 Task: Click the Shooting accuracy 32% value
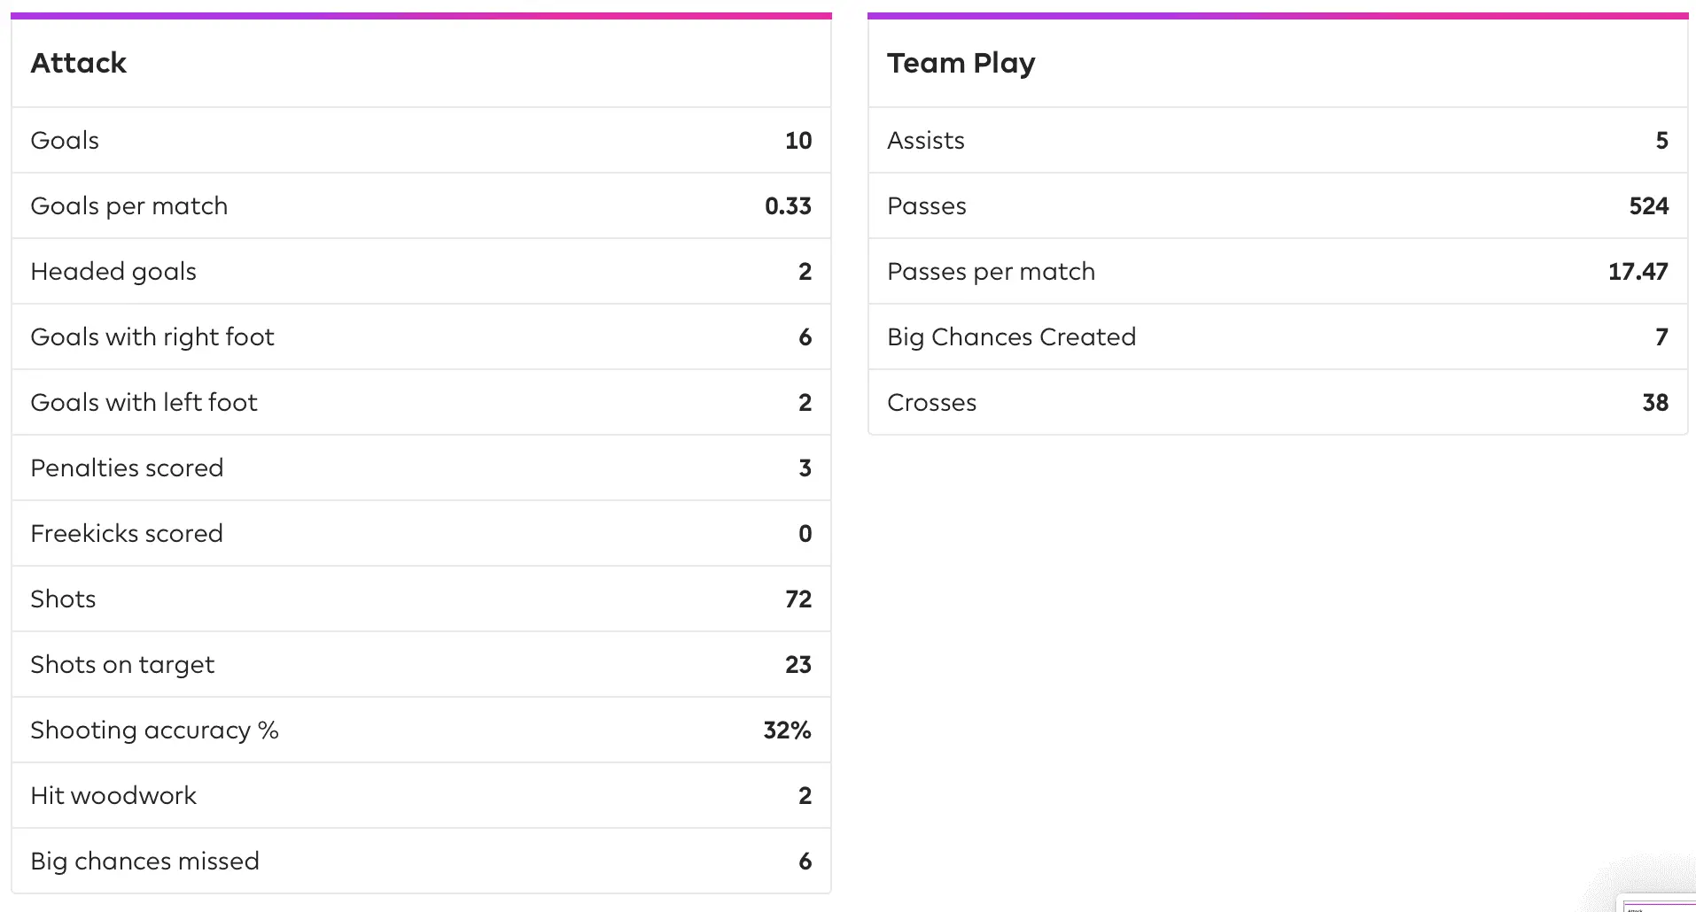787,730
